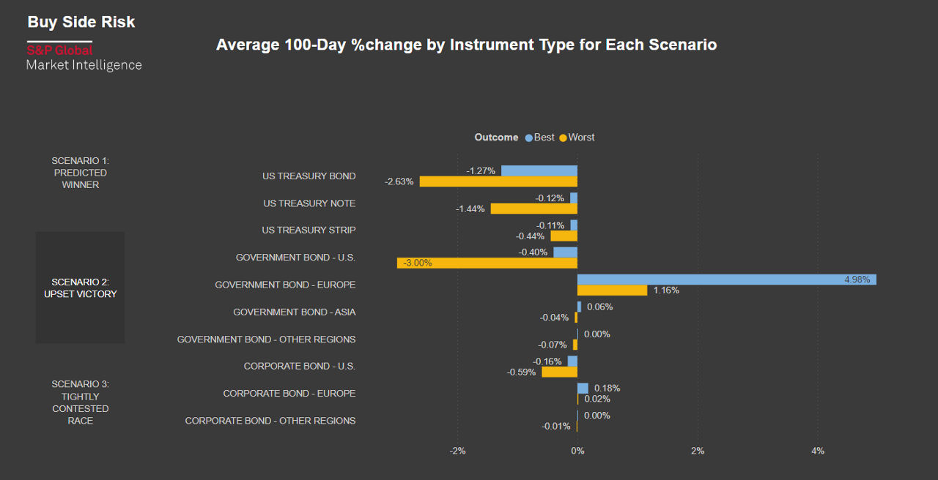This screenshot has width=938, height=480.
Task: Click the S&P Global Market Intelligence logo
Action: (x=84, y=58)
